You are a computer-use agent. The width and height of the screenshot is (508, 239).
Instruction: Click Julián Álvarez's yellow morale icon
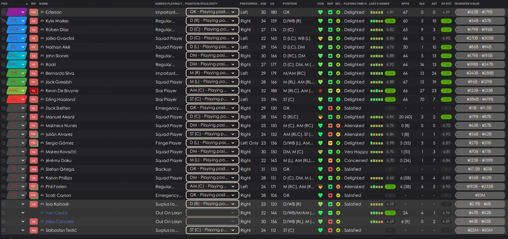(338, 135)
